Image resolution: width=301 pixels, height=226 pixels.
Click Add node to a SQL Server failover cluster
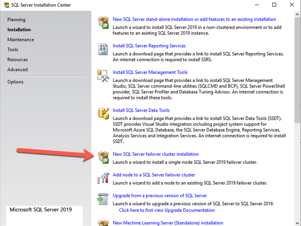pyautogui.click(x=154, y=175)
